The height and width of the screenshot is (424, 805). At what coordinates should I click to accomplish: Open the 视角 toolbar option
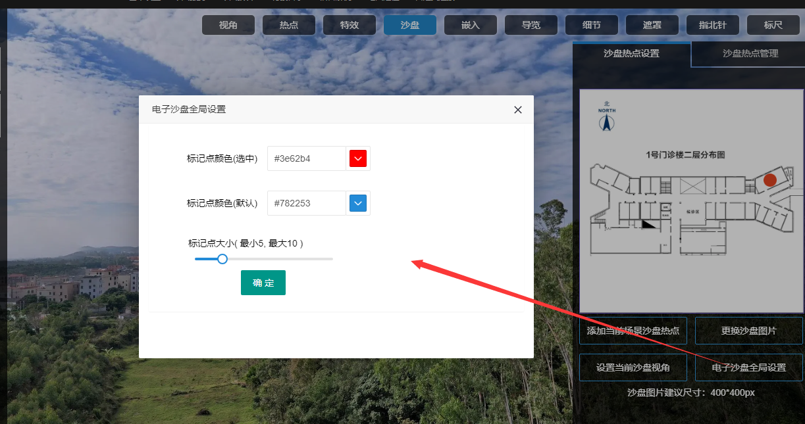[x=228, y=25]
